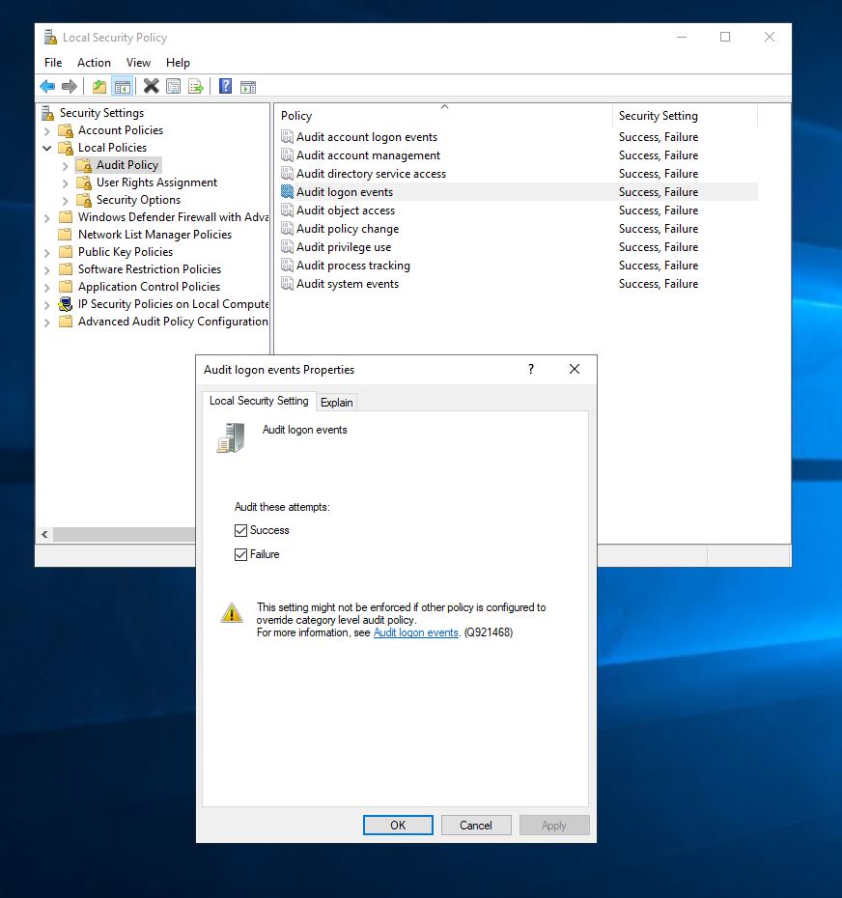Image resolution: width=842 pixels, height=898 pixels.
Task: Go back with the blue Back arrow
Action: [47, 87]
